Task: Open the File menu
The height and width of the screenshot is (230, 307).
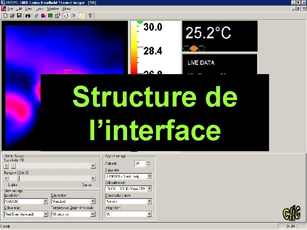Action: (10, 9)
